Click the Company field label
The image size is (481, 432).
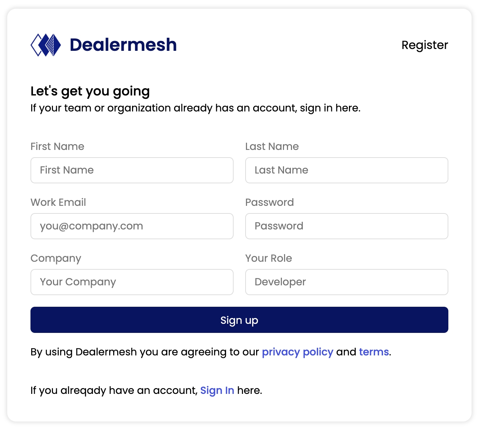(56, 258)
